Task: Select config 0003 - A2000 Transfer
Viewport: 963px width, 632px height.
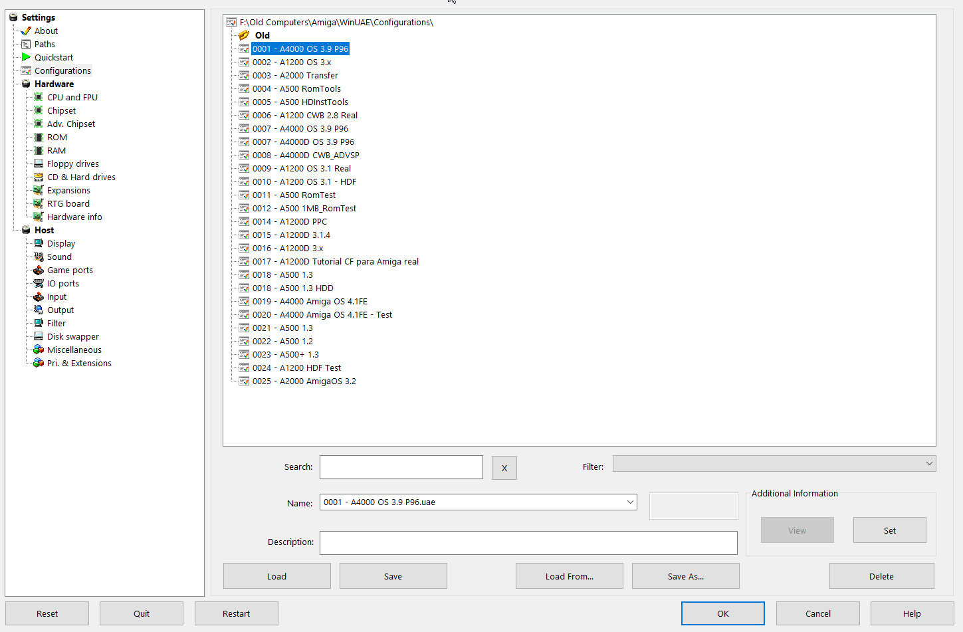Action: [295, 75]
